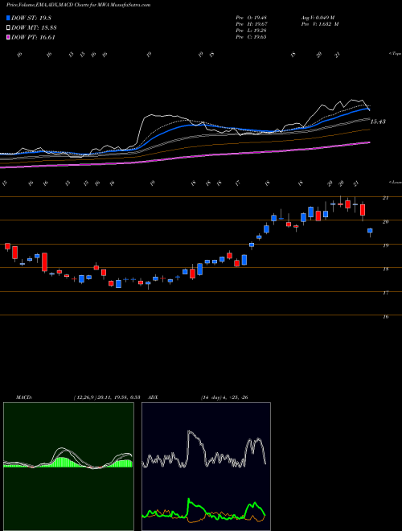Viewport: 402px width, 531px height.
Task: Click the last blue candlestick below 20
Action: [x=370, y=231]
